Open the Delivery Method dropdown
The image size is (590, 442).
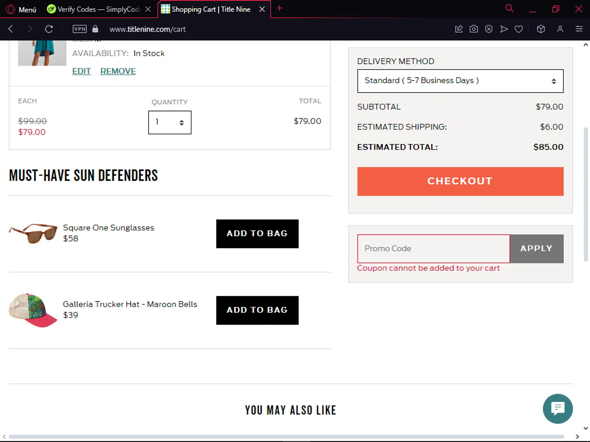point(460,81)
